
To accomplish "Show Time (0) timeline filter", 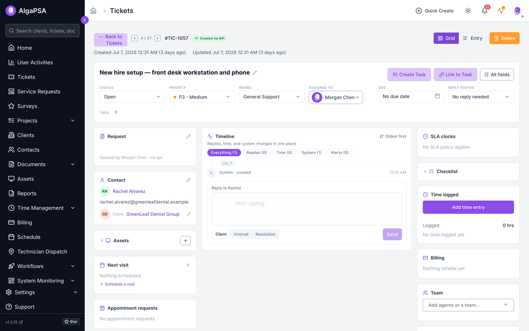I will point(284,153).
